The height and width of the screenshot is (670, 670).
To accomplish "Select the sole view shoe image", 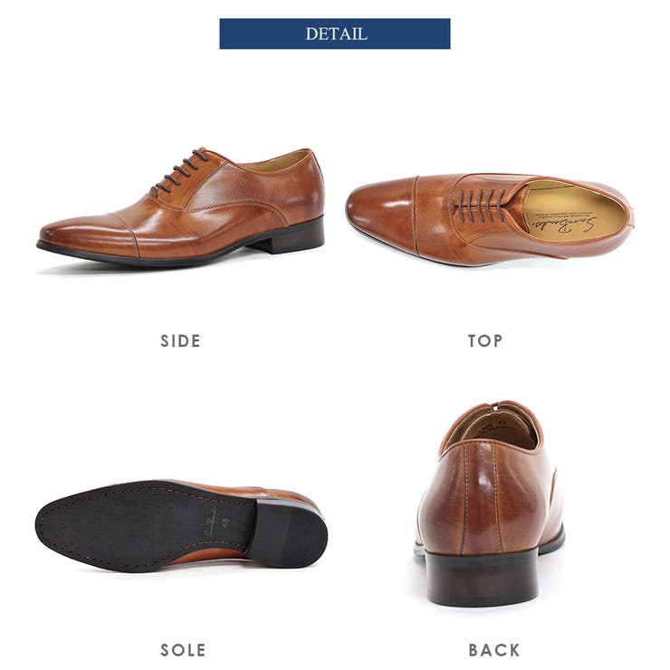I will coord(181,525).
